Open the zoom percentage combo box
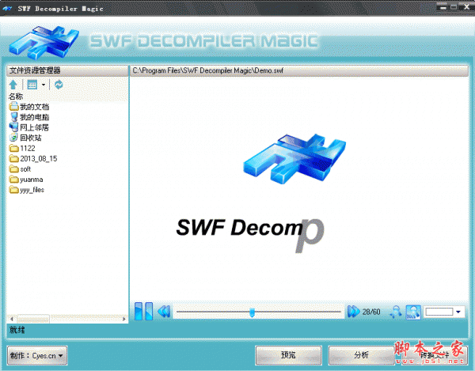Screen dimensions: 475x371 (444, 312)
